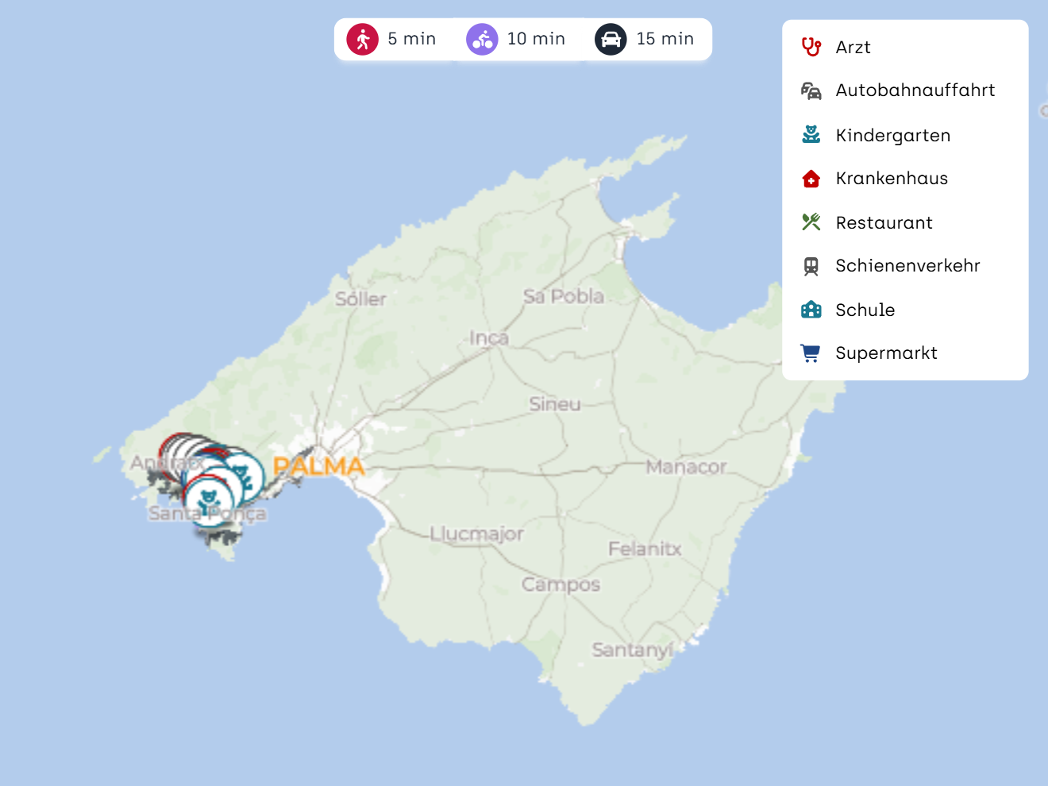Image resolution: width=1048 pixels, height=786 pixels.
Task: Click the Sa Pobla map label
Action: coord(564,296)
